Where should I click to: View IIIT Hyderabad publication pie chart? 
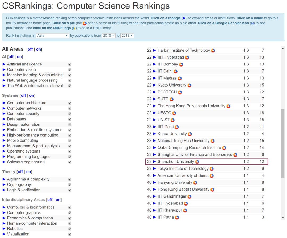click(187, 58)
